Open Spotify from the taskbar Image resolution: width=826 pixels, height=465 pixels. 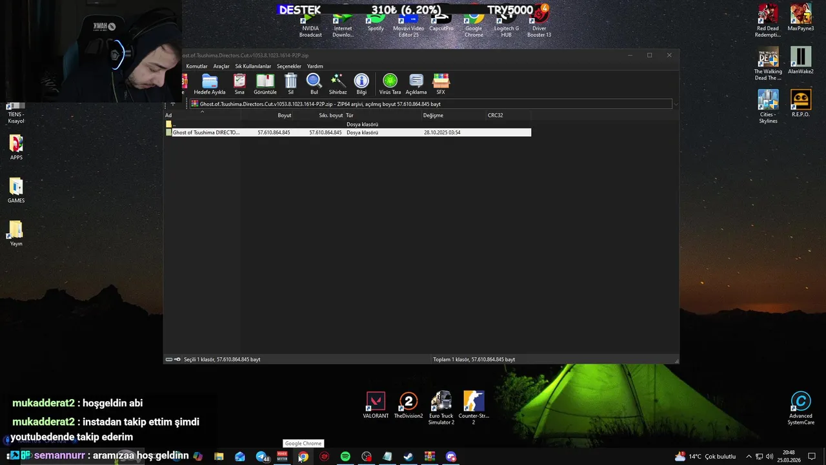345,457
